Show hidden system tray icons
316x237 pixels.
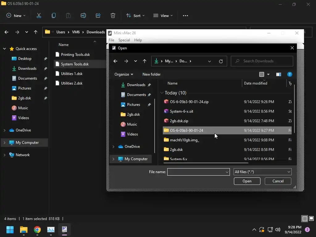[254, 230]
